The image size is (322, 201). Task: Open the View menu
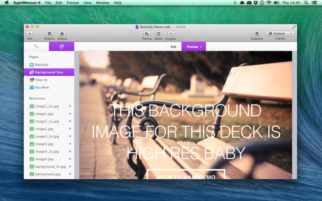coord(87,3)
